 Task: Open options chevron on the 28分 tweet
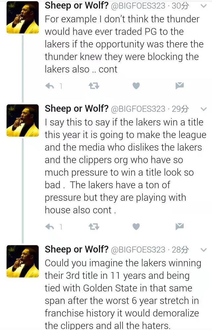click(x=204, y=250)
